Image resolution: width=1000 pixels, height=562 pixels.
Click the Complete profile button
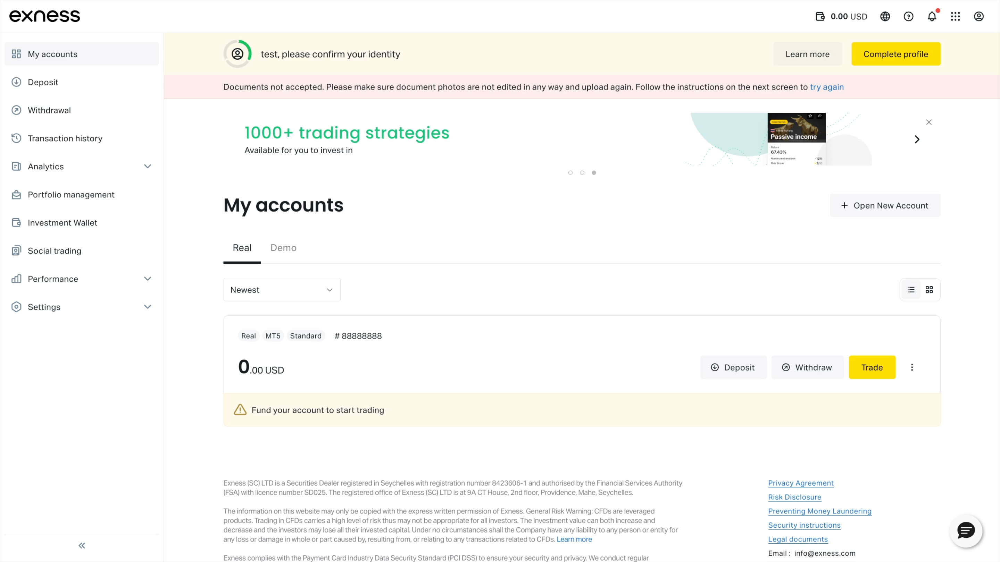pos(896,54)
